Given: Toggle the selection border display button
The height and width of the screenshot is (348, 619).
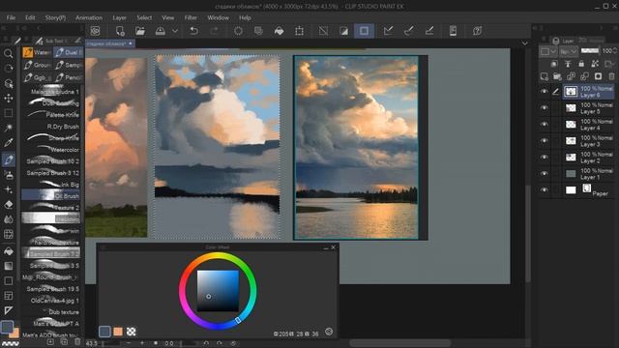Looking at the screenshot, I should tap(364, 31).
